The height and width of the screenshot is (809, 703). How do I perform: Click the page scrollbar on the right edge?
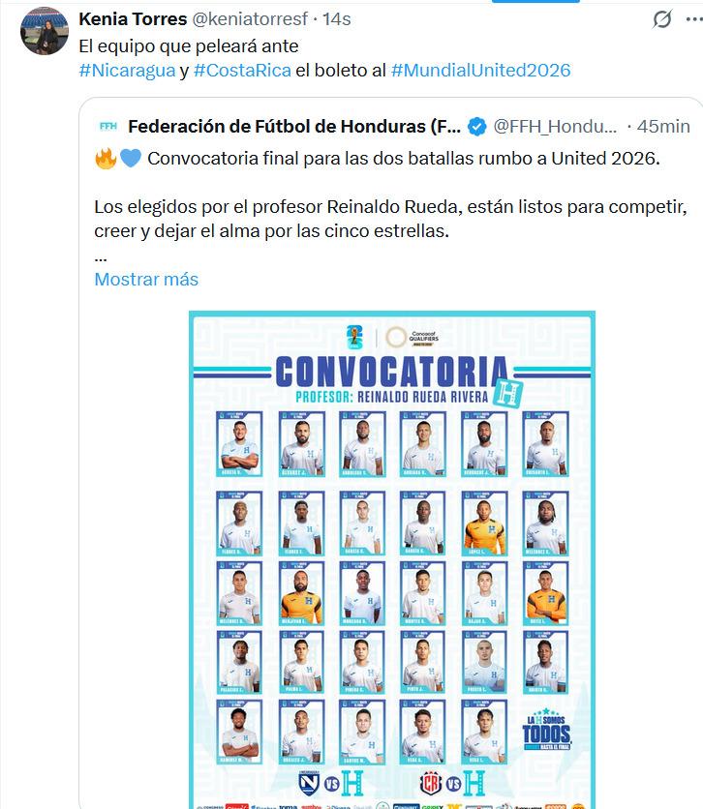tap(699, 404)
